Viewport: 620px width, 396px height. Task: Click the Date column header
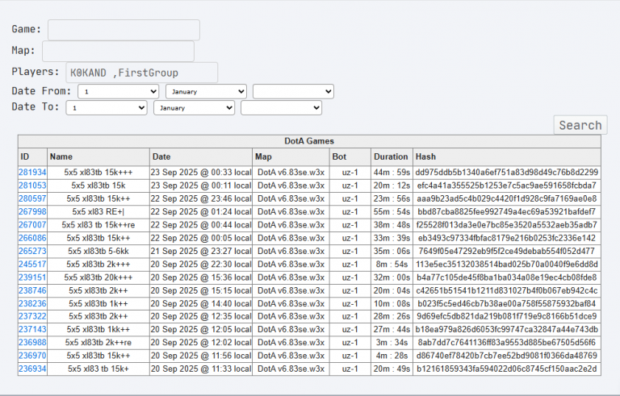point(201,157)
